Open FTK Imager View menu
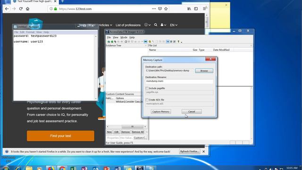Screen dimensions: 302x170 point(116,37)
